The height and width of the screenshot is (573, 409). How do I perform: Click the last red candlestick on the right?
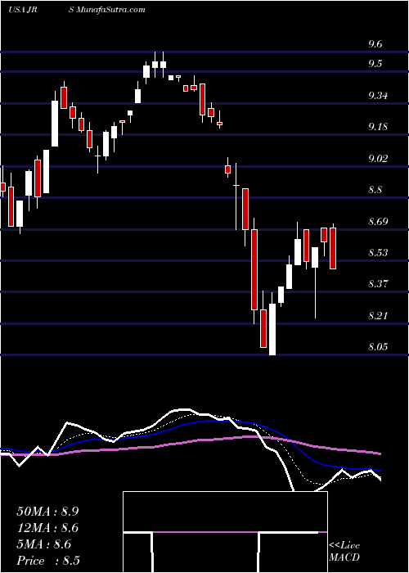click(x=333, y=248)
